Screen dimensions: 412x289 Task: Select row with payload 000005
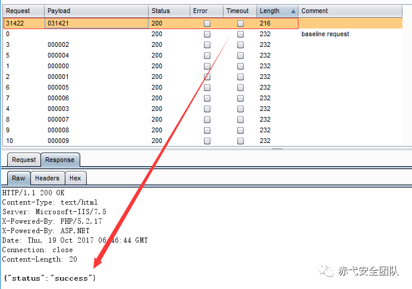click(202, 87)
